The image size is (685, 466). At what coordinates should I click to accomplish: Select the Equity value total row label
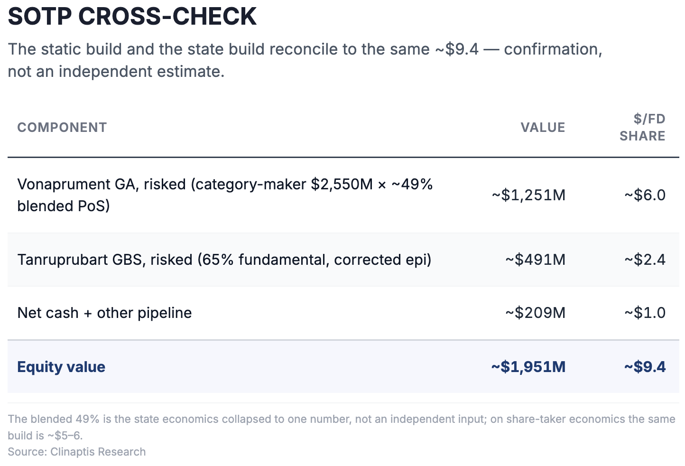click(61, 367)
